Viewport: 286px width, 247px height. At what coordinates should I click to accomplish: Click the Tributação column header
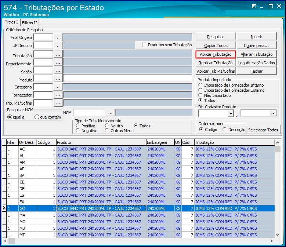coord(234,142)
